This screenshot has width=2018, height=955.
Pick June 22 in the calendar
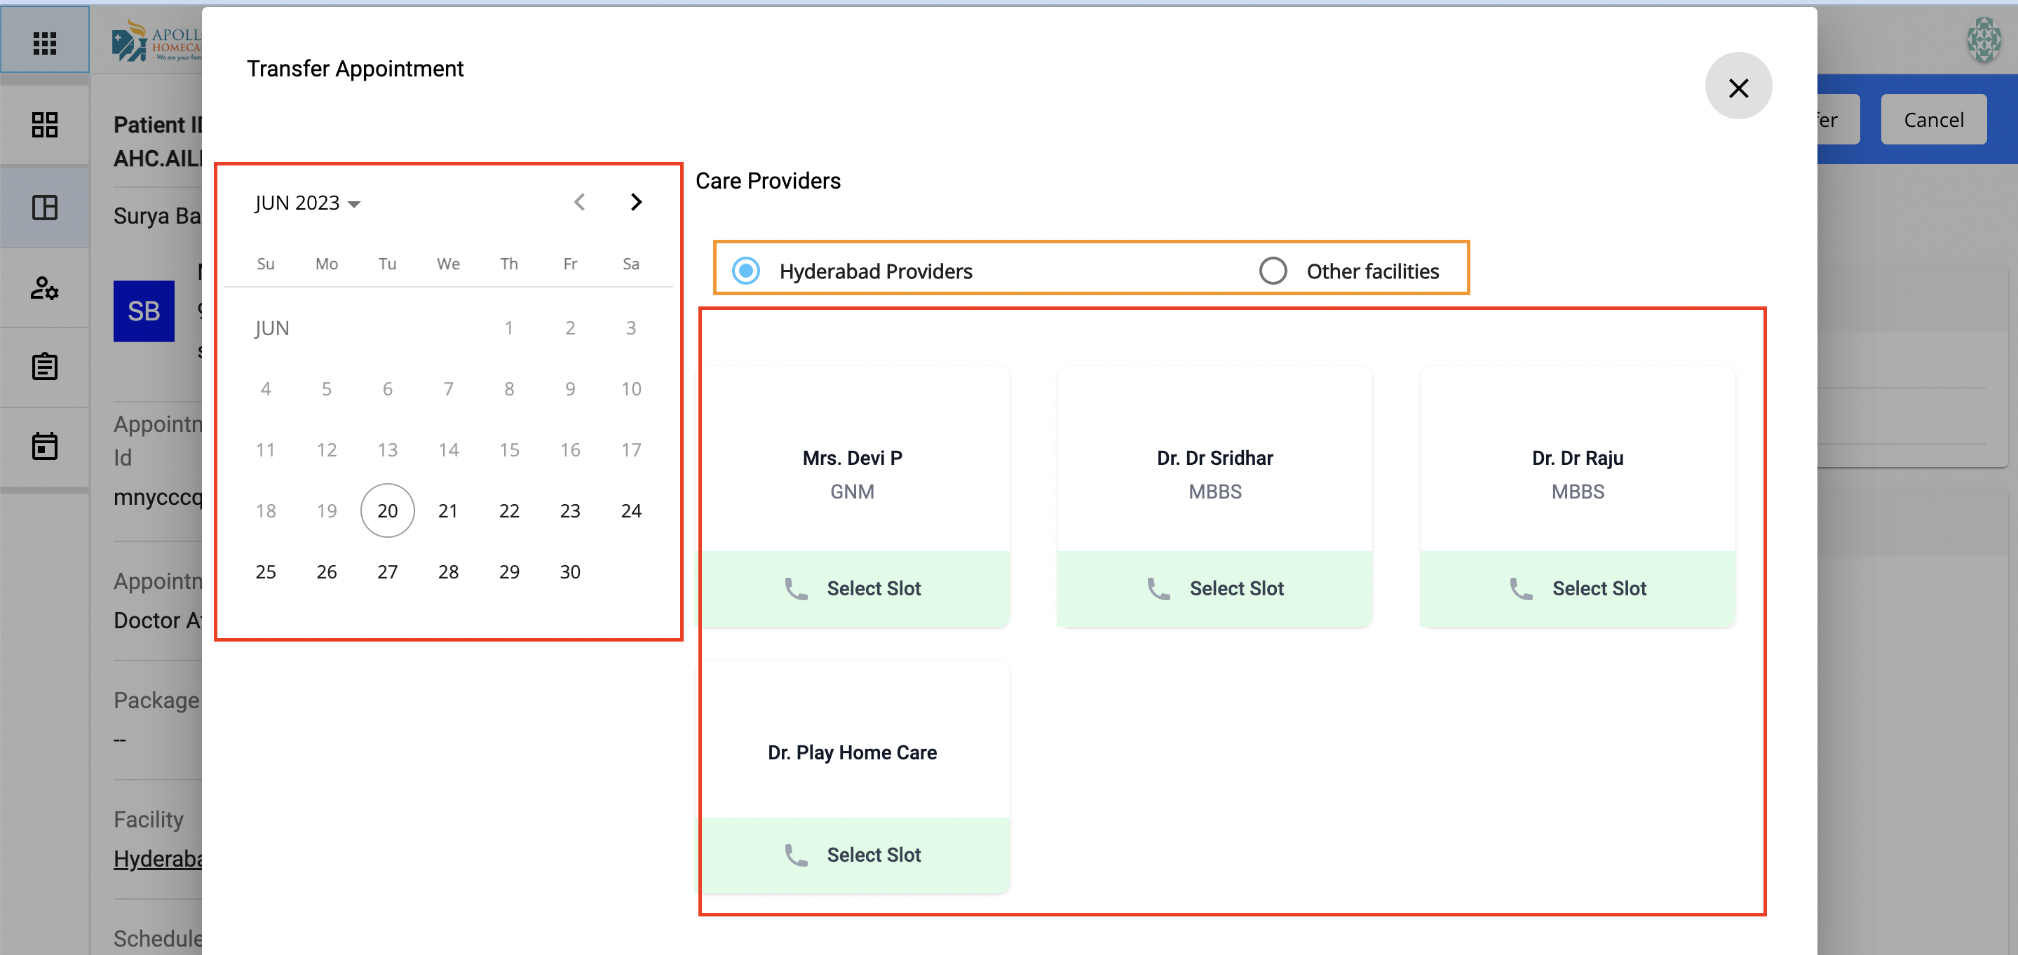pos(509,510)
